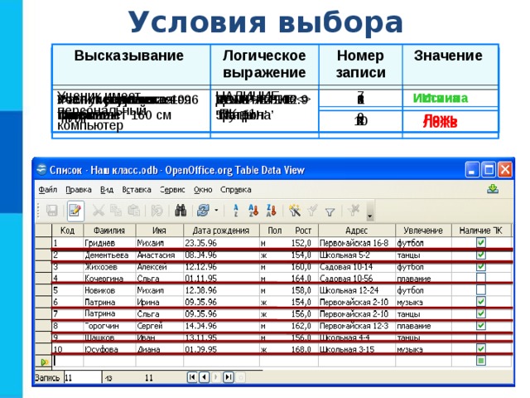Open the Вставка menu
530x398 pixels.
click(x=137, y=190)
